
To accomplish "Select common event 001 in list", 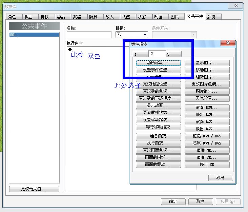I will coord(34,35).
